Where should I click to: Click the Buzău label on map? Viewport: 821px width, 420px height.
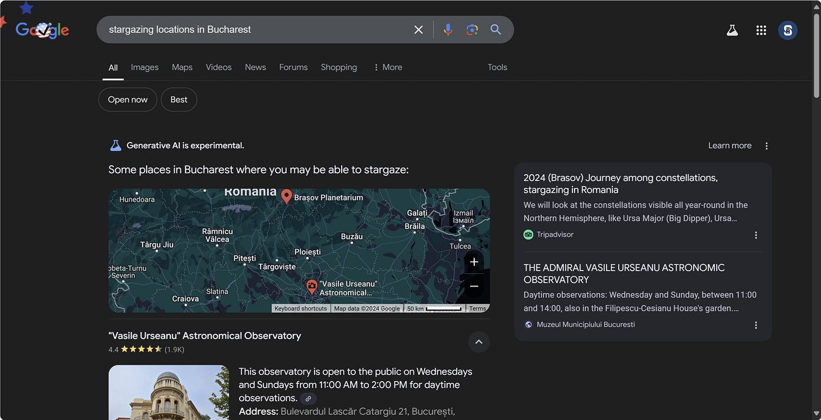point(352,237)
